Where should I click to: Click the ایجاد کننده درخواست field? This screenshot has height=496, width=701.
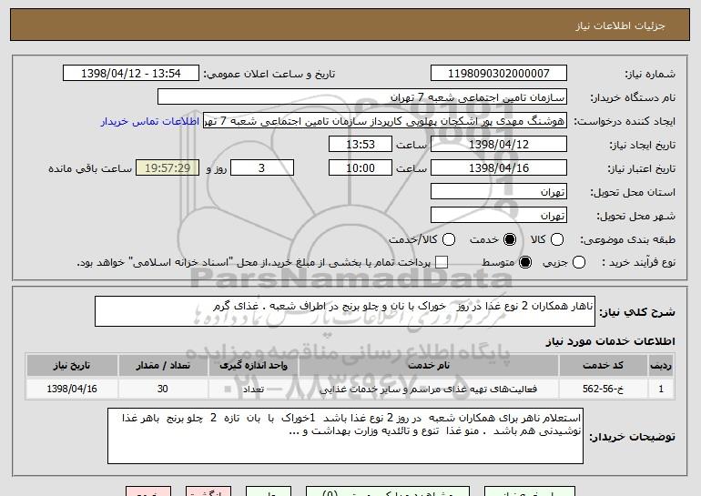point(385,121)
